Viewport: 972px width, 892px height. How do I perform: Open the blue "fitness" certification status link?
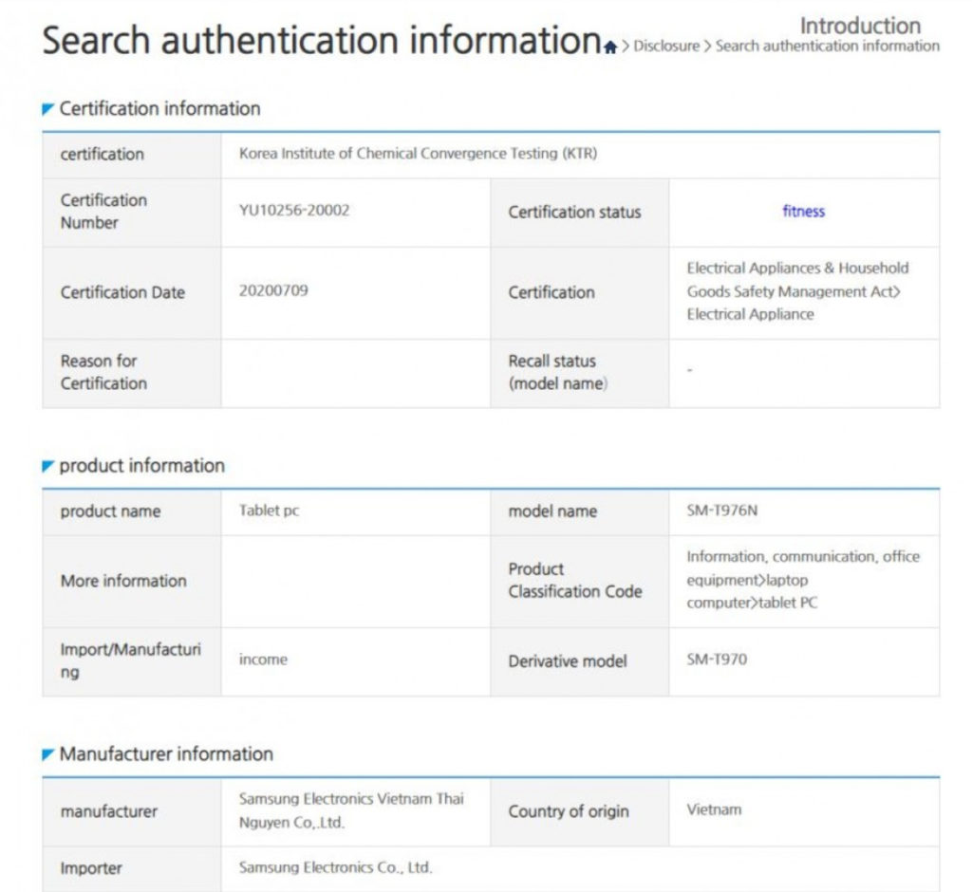point(803,212)
